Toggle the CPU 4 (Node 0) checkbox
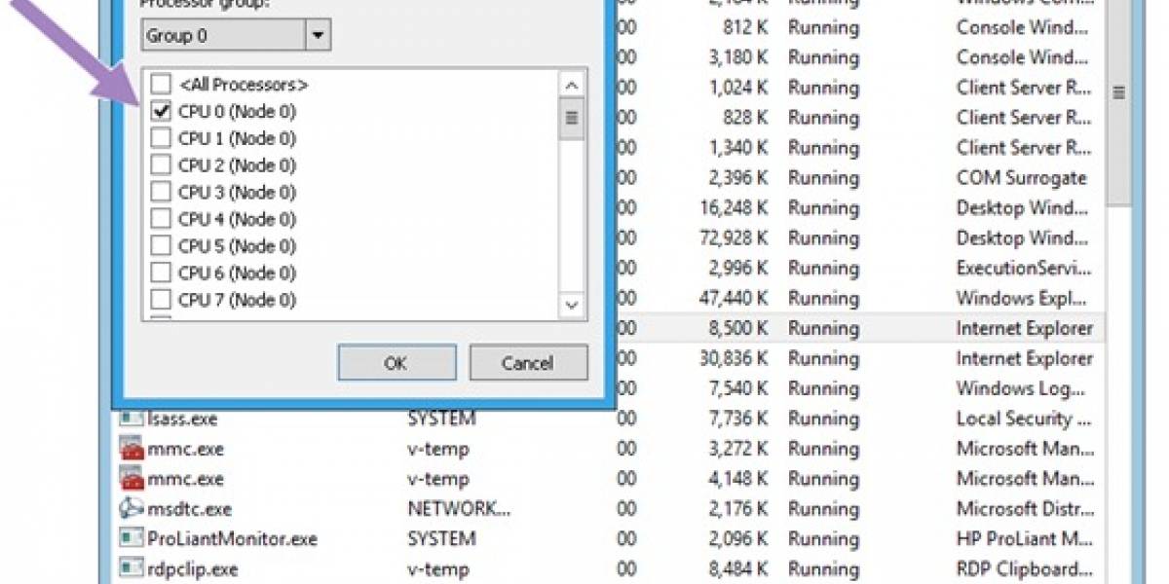Image resolution: width=1169 pixels, height=584 pixels. [x=161, y=219]
